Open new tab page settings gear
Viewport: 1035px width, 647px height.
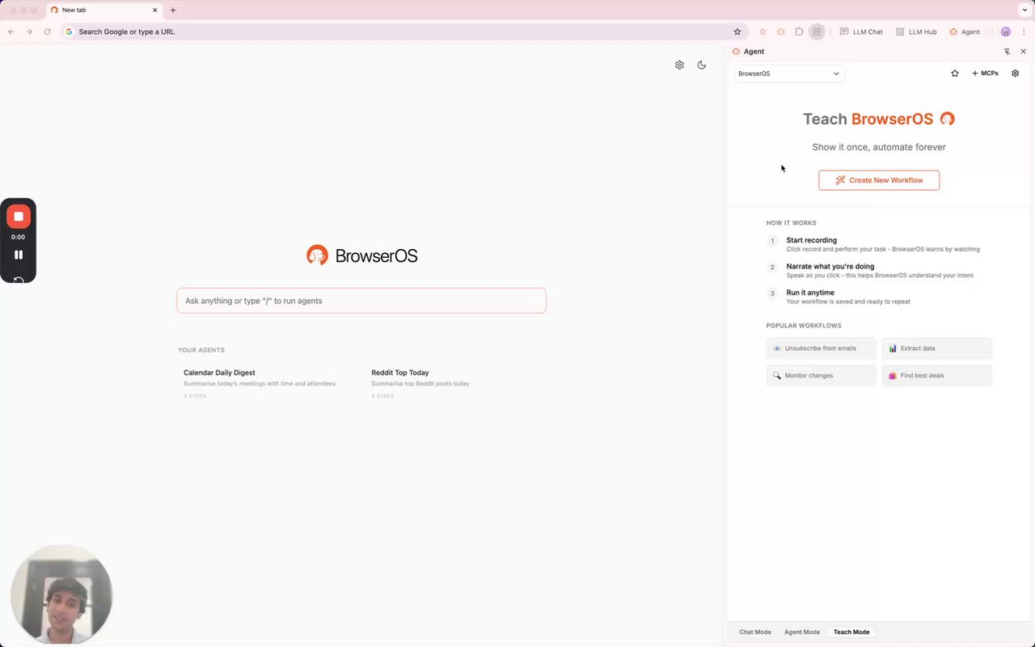click(x=679, y=65)
